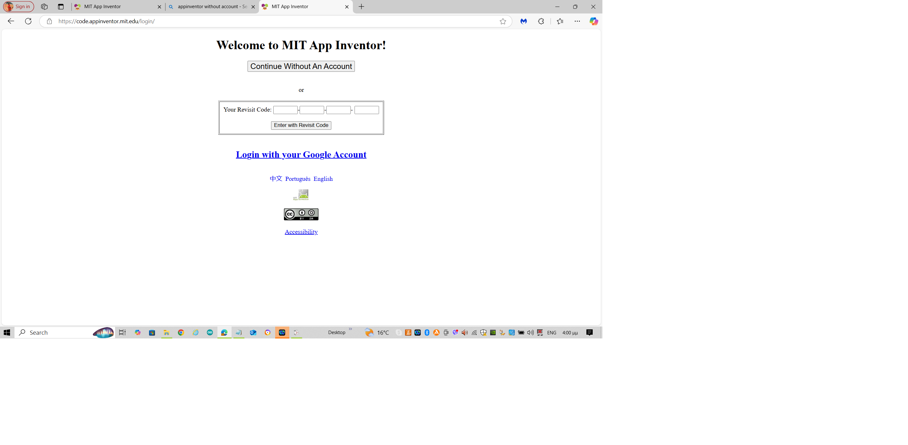
Task: Click the browser Back arrow
Action: [x=11, y=21]
